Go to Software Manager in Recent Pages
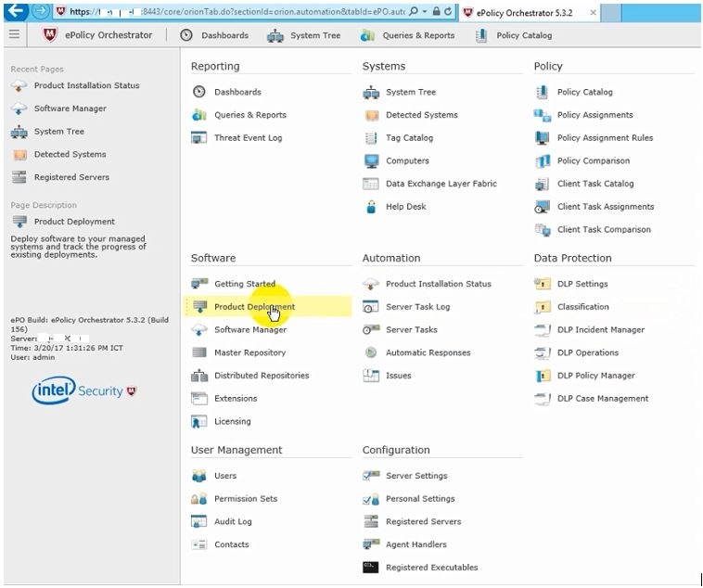 [x=70, y=109]
